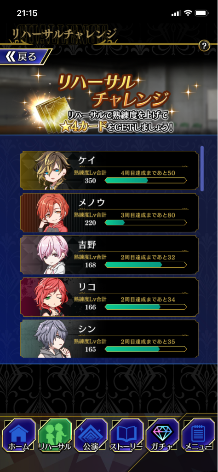Open the ストーリー book icon
218x472 pixels.
(126, 435)
